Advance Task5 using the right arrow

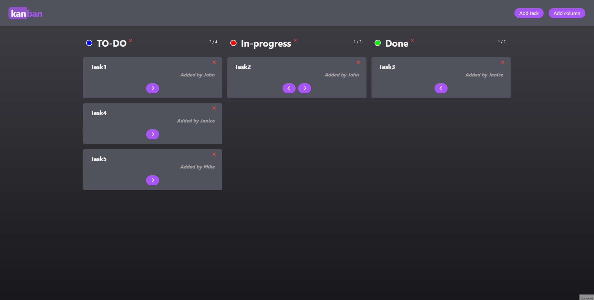click(x=153, y=180)
